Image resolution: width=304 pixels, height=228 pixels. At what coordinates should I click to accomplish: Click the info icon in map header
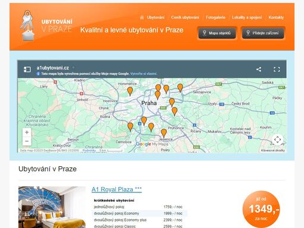(38, 74)
